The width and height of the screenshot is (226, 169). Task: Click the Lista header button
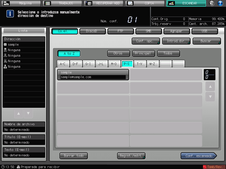[x=24, y=31]
